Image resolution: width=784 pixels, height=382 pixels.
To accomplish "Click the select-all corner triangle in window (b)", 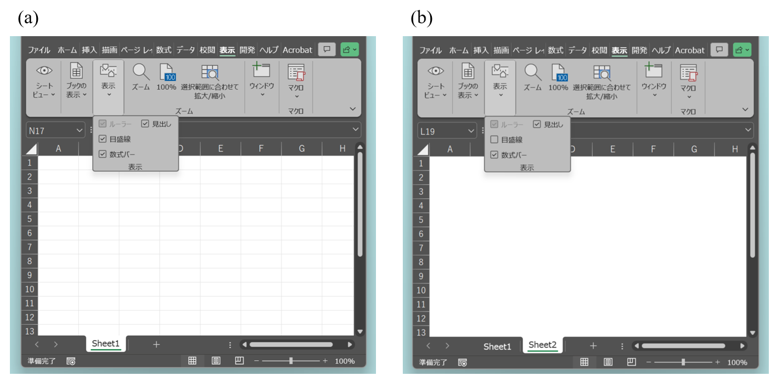I will [423, 150].
